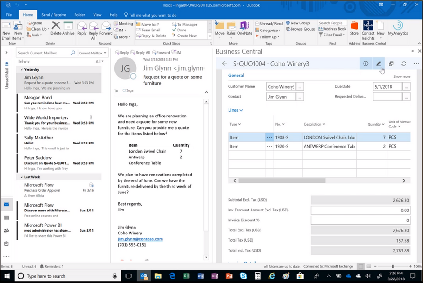This screenshot has width=423, height=283.
Task: Open more options ellipsis in quote header
Action: pyautogui.click(x=416, y=64)
